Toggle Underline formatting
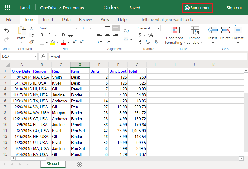 (56, 35)
